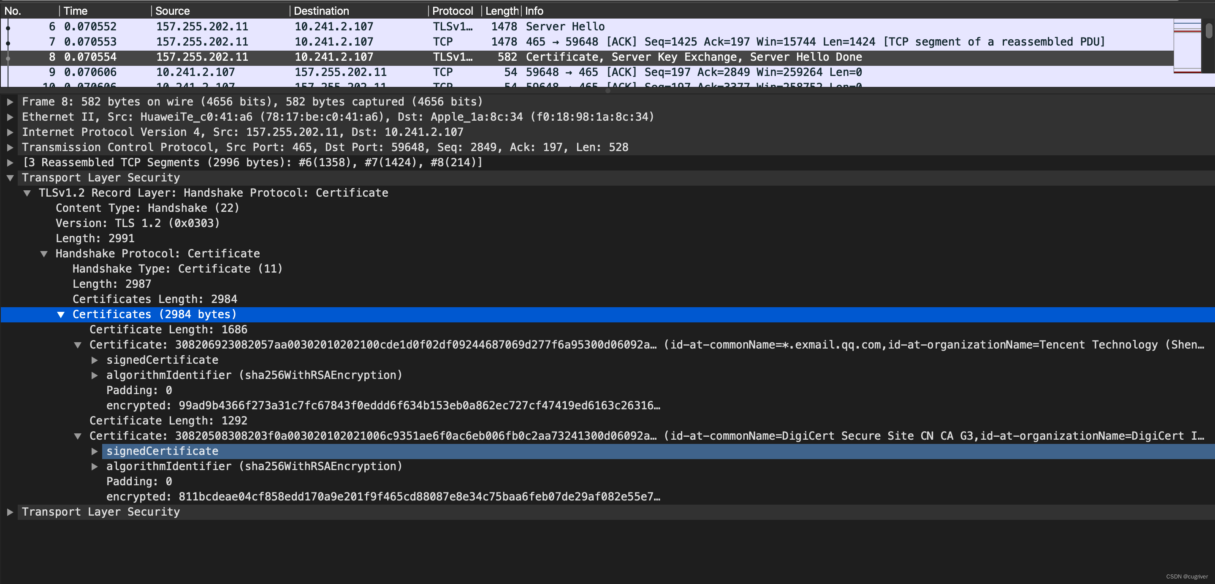This screenshot has height=584, width=1215.
Task: Sort packets by the Destination column header
Action: click(359, 11)
